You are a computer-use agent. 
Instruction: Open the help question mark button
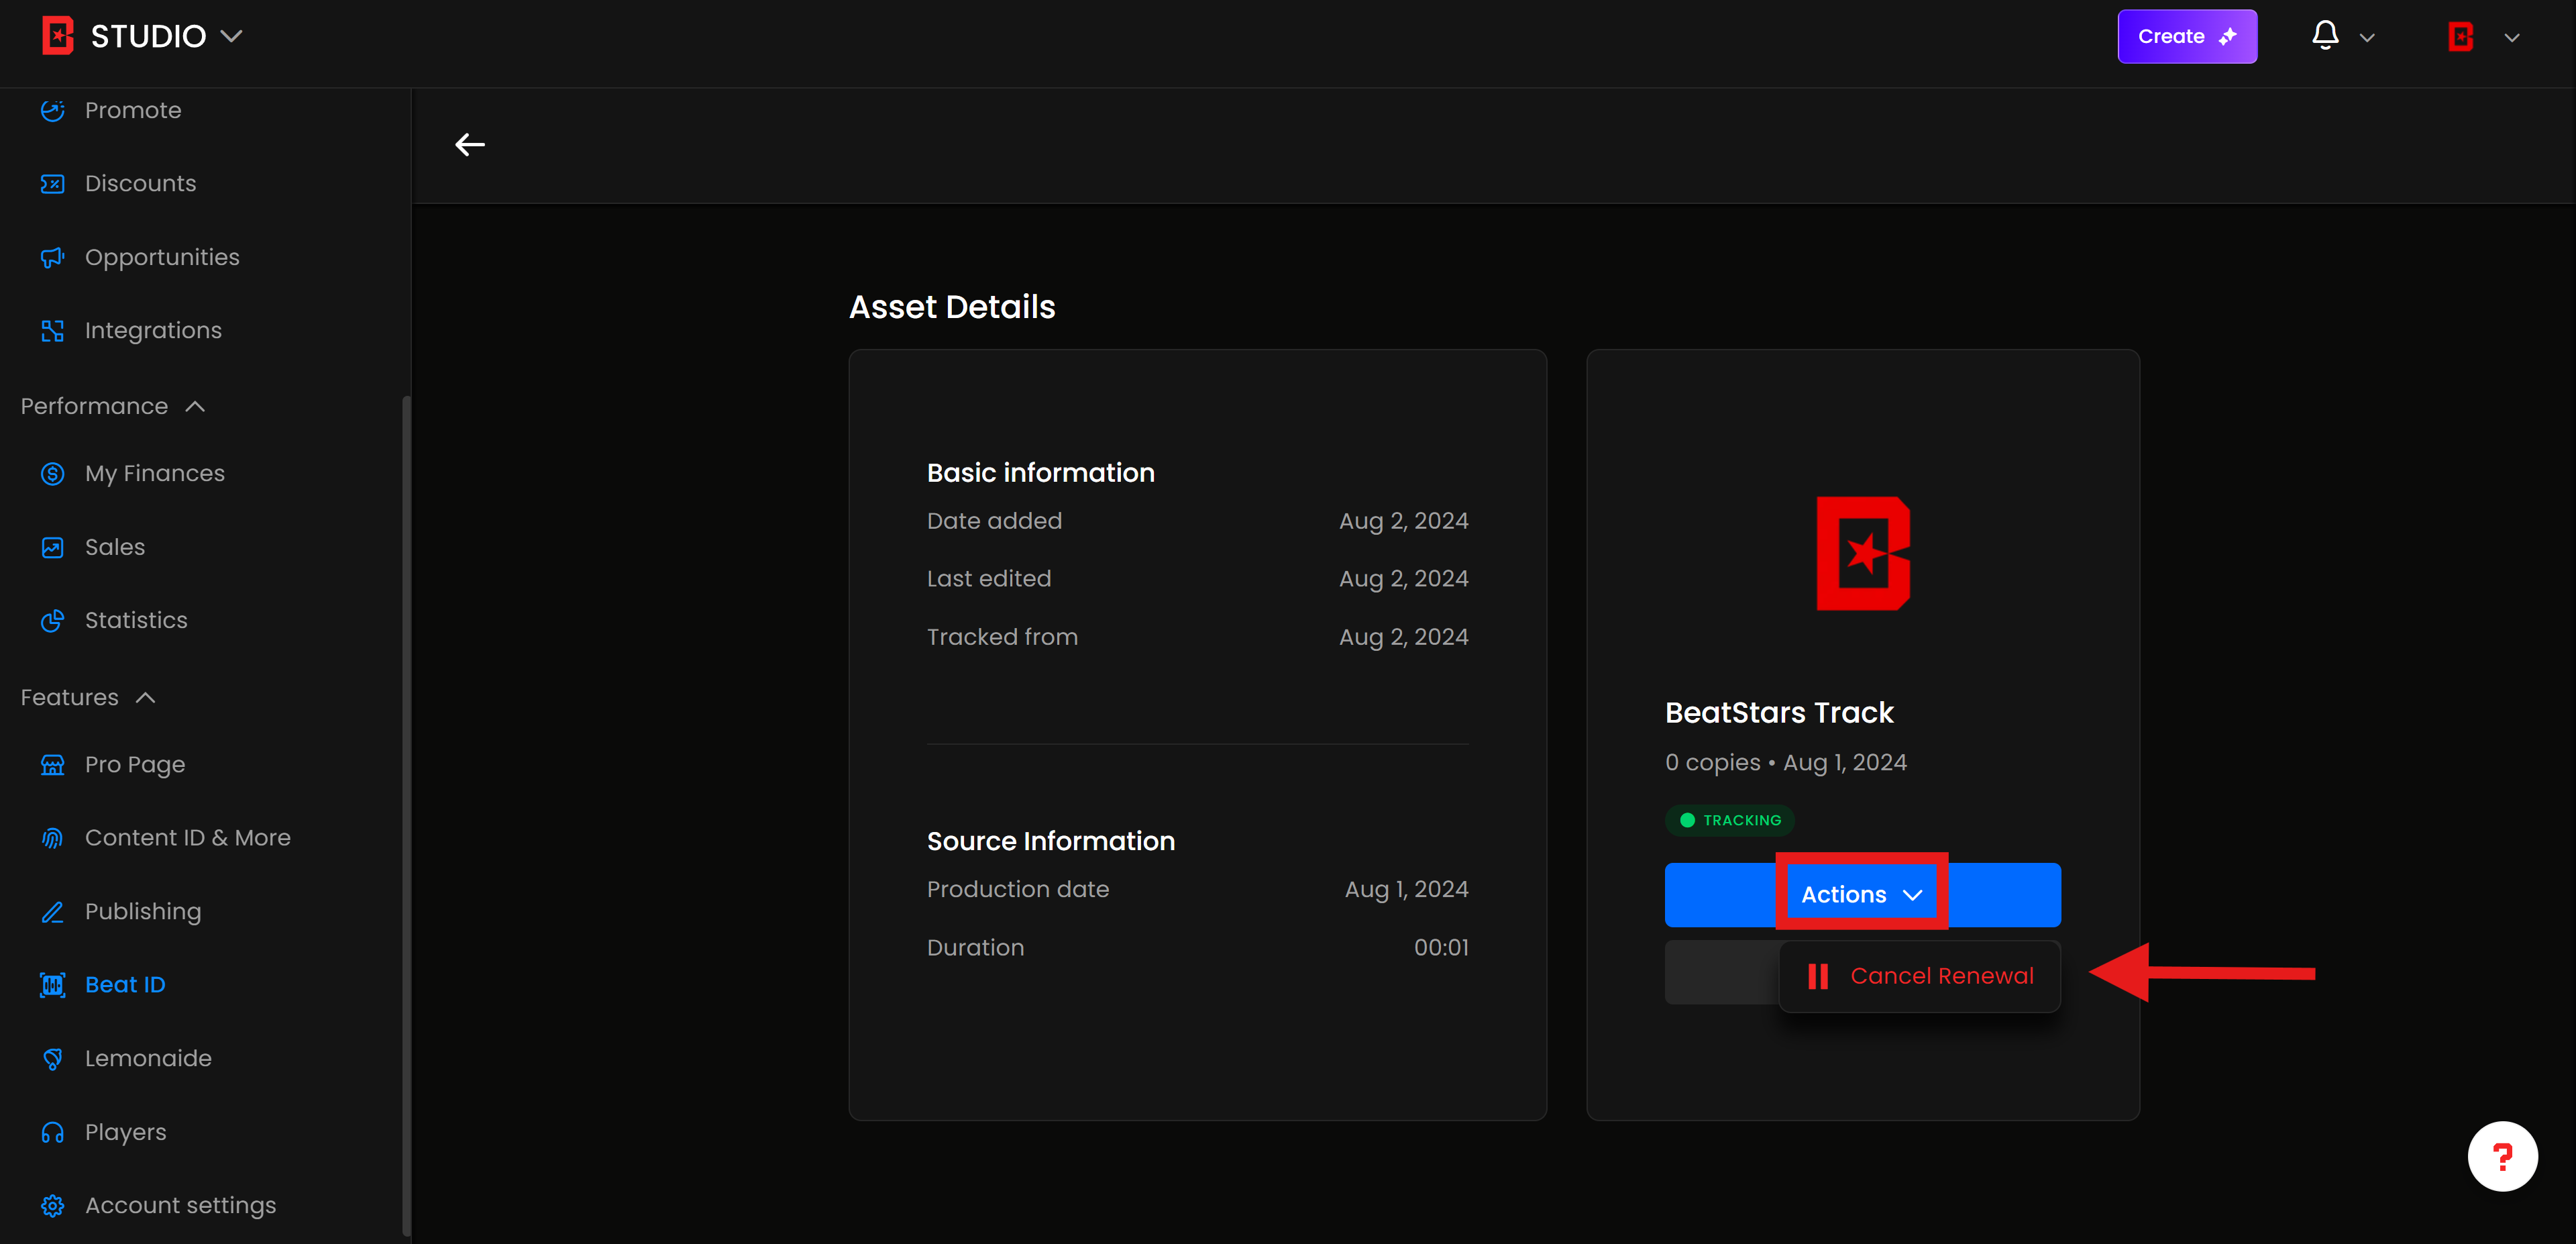point(2502,1157)
